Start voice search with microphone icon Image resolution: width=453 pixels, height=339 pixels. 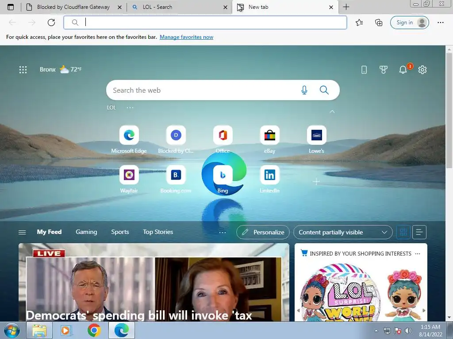click(304, 90)
